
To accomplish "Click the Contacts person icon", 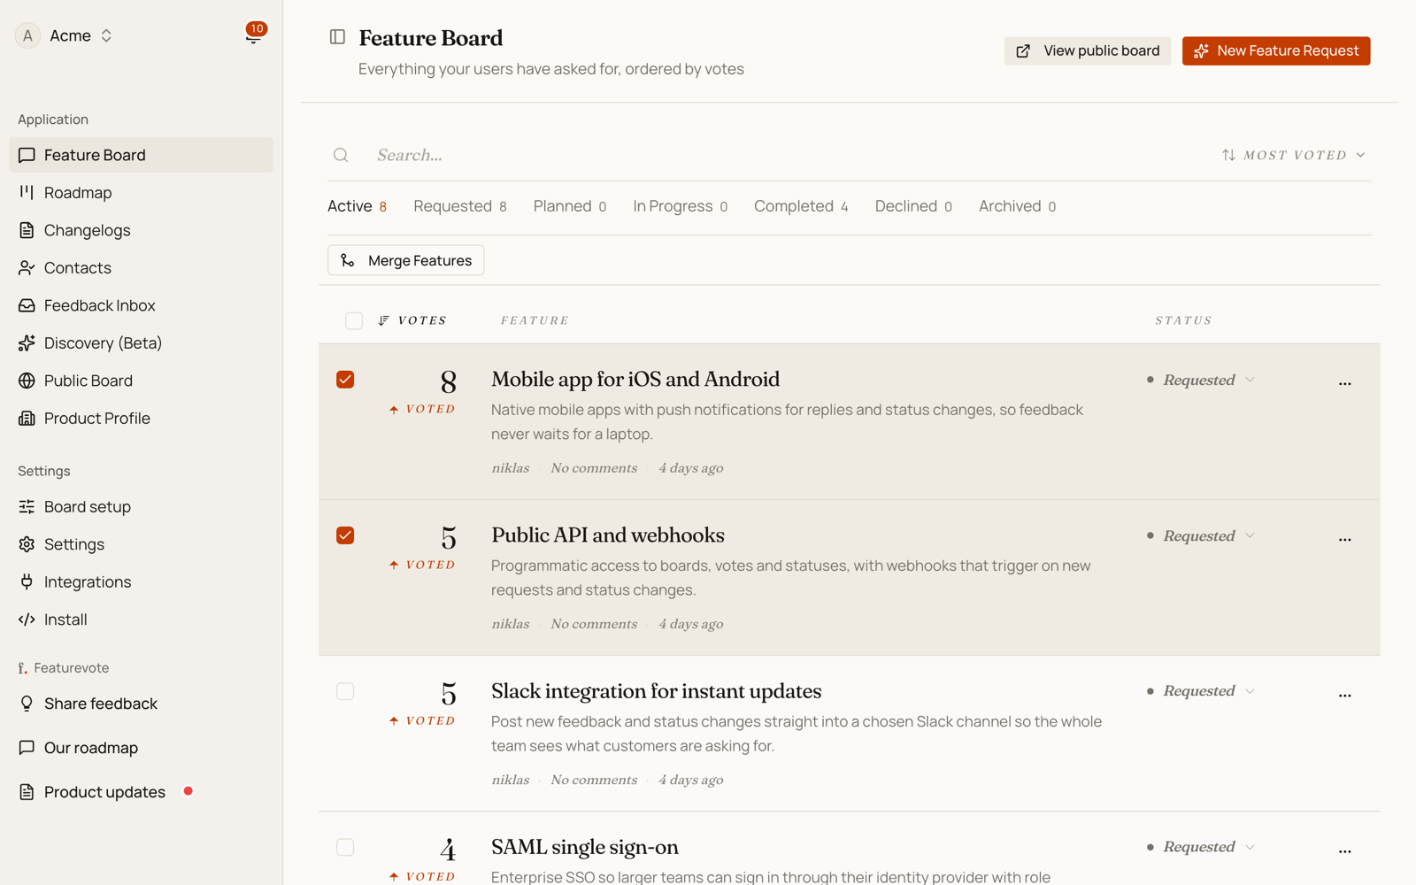I will pyautogui.click(x=27, y=267).
